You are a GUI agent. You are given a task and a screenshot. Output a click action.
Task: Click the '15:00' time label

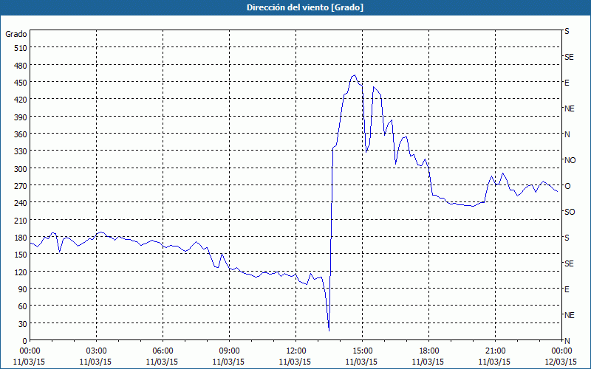point(362,351)
